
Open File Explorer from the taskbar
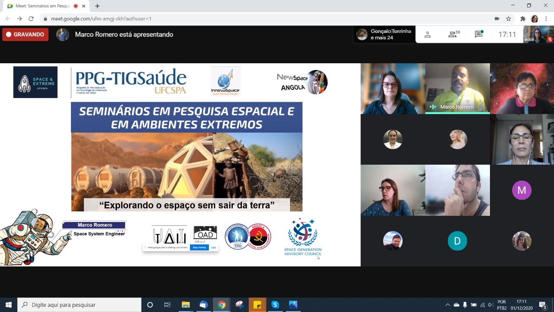click(x=186, y=305)
